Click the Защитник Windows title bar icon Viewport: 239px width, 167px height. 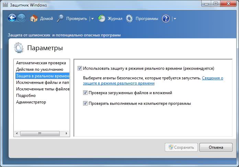click(5, 5)
